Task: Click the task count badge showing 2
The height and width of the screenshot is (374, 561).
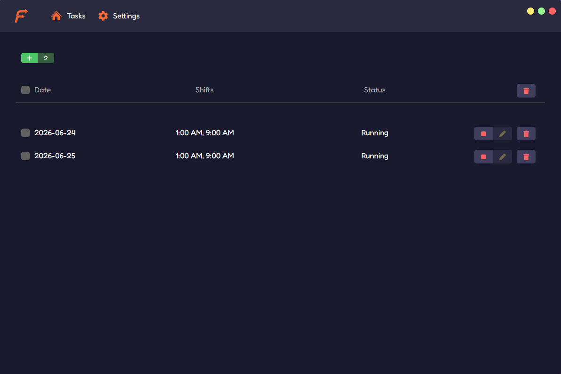Action: tap(46, 58)
